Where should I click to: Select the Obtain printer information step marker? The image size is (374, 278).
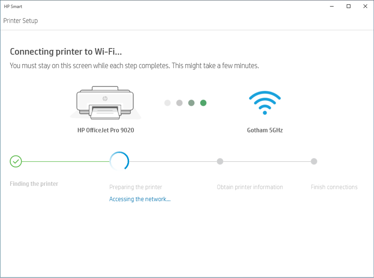pyautogui.click(x=220, y=161)
